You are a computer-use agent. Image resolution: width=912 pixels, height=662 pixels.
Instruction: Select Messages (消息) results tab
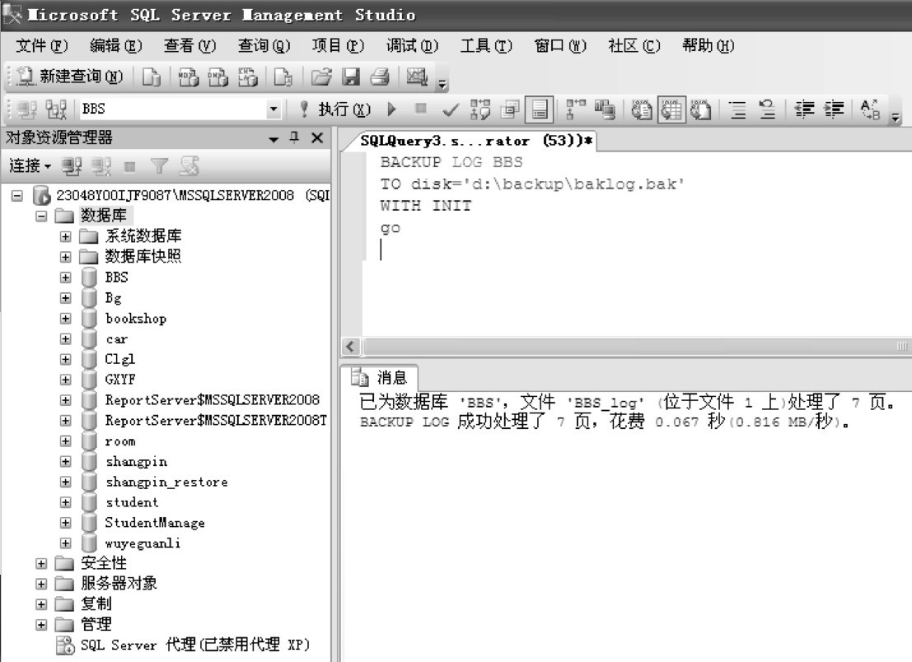[x=379, y=378]
